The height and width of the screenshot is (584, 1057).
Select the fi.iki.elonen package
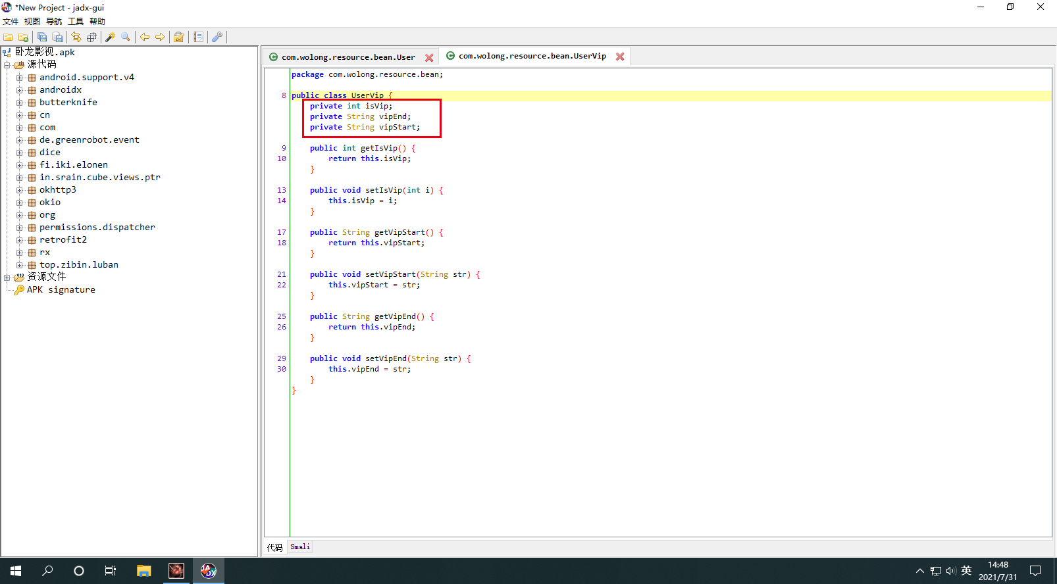[73, 165]
